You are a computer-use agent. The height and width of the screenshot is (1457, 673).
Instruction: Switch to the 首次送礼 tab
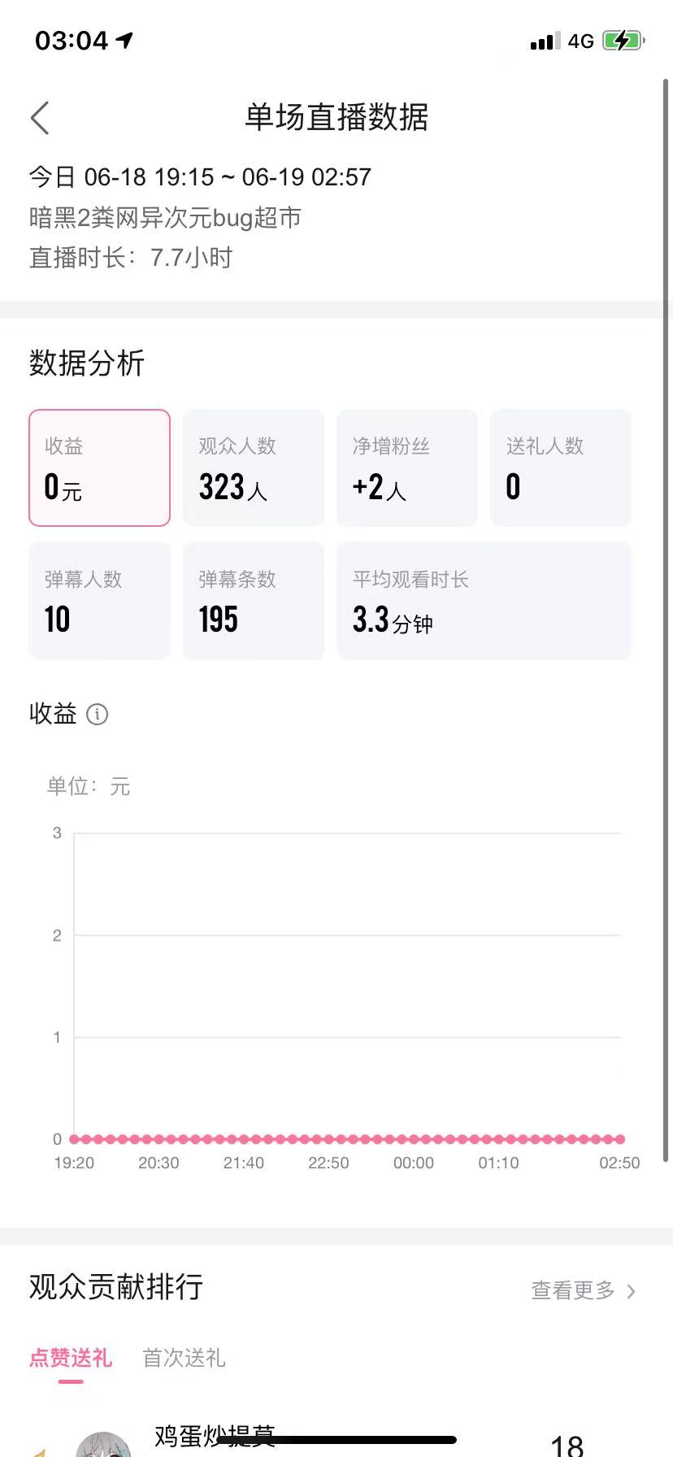pos(184,1358)
